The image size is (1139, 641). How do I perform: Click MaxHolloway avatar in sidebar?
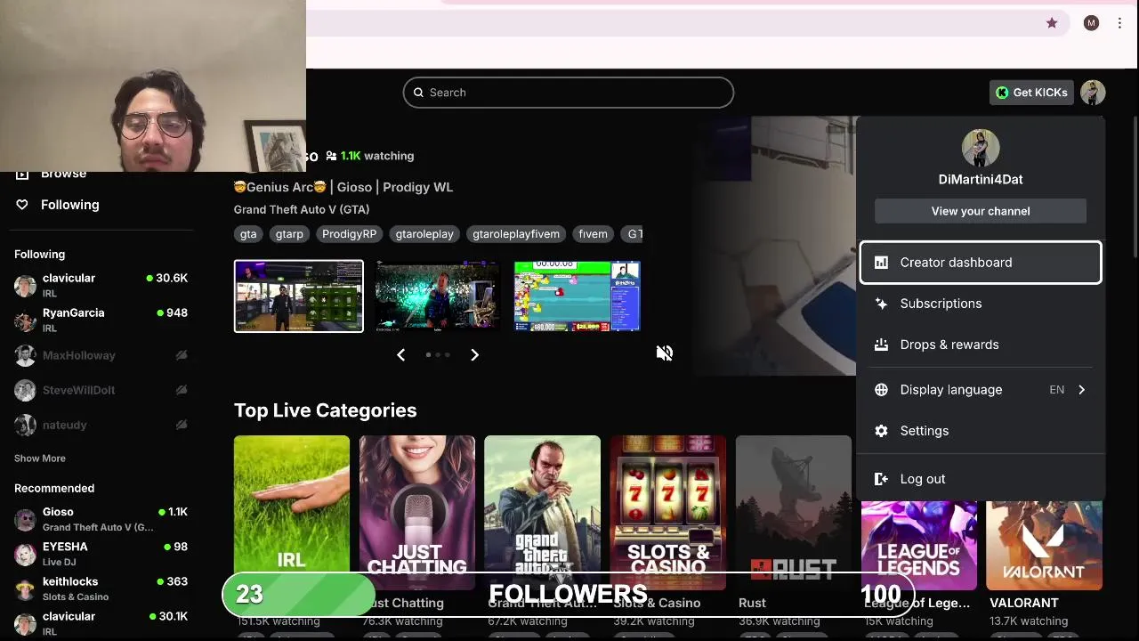pyautogui.click(x=25, y=355)
